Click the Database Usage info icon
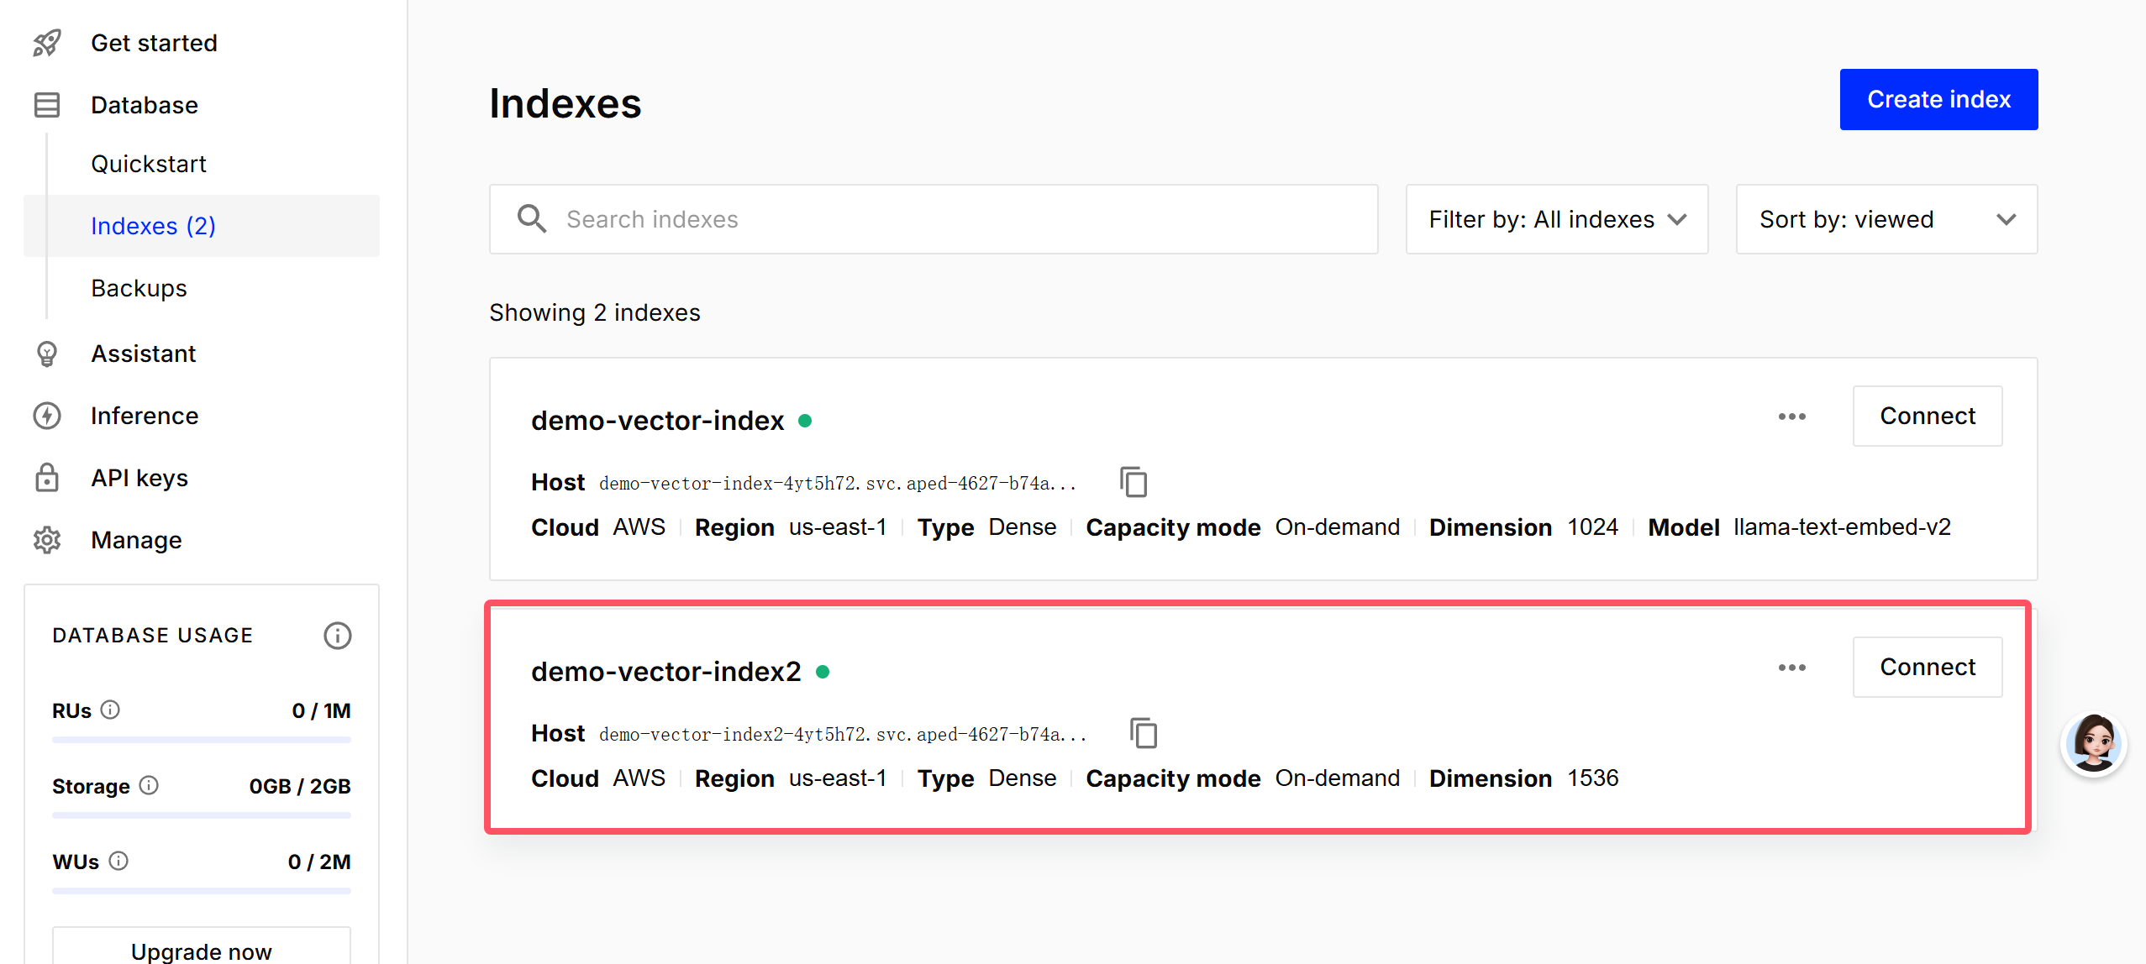 tap(337, 636)
